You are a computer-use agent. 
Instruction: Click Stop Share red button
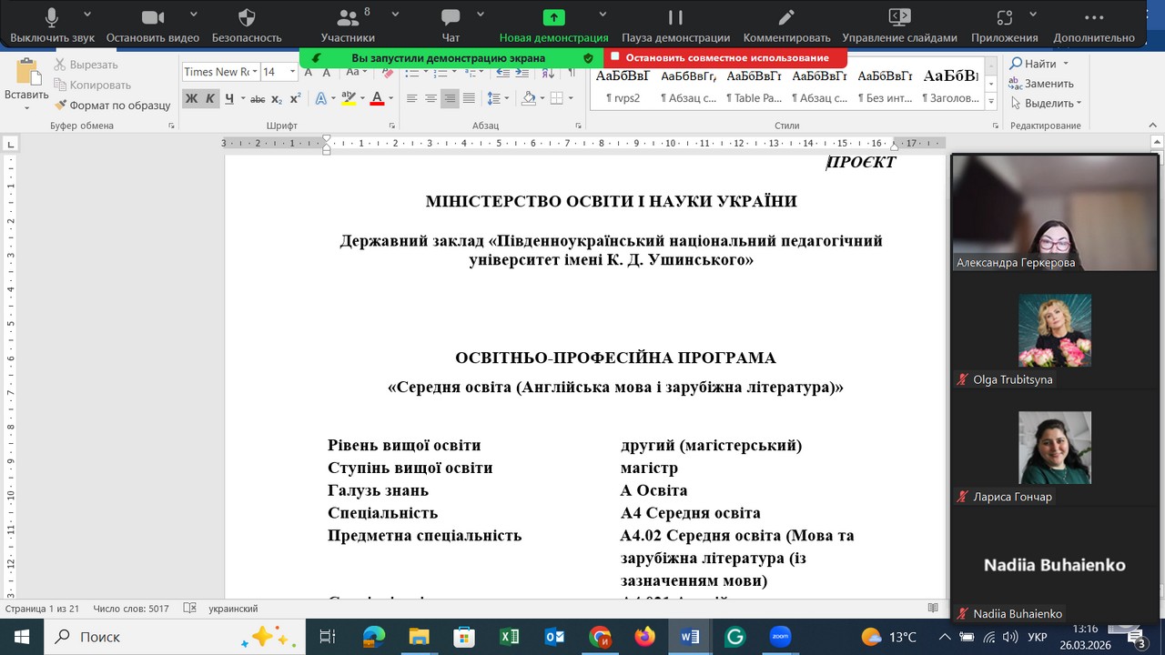[725, 57]
